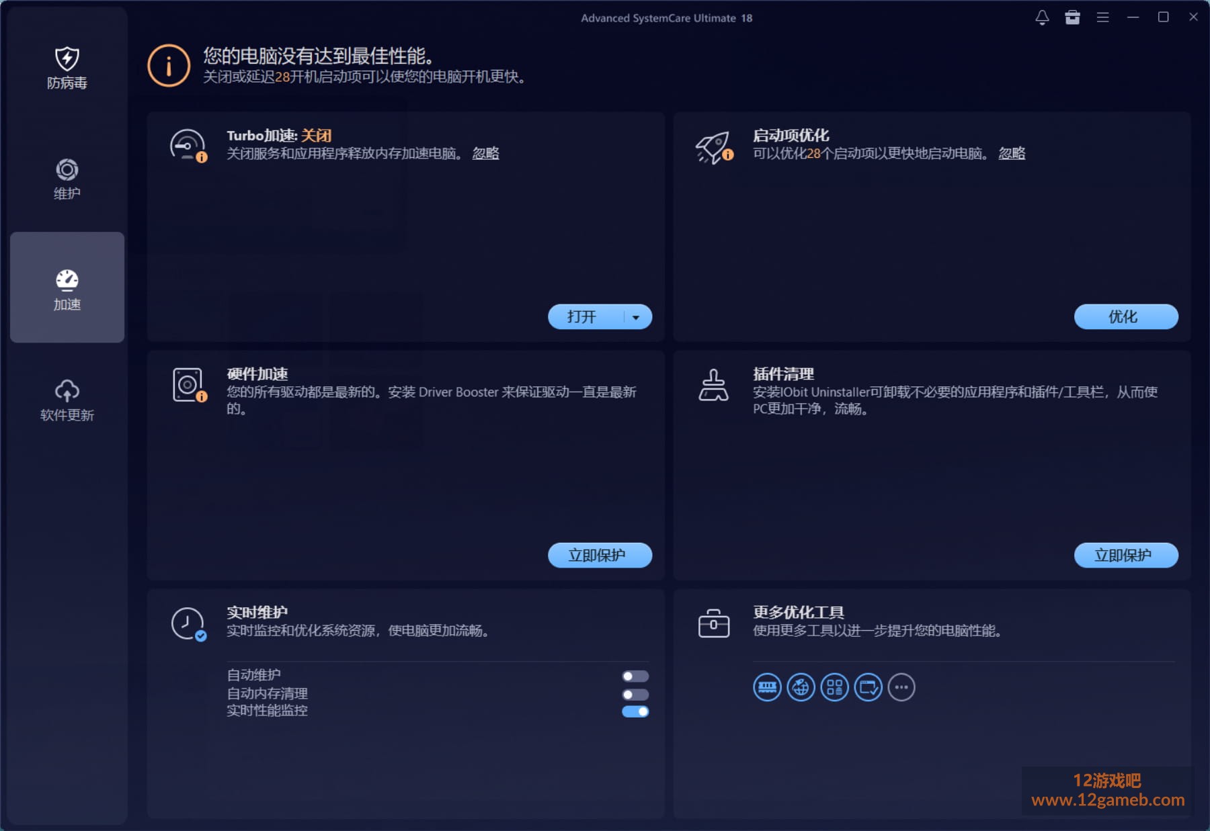Click the 实时性能监控 label text
Image resolution: width=1210 pixels, height=831 pixels.
tap(268, 710)
